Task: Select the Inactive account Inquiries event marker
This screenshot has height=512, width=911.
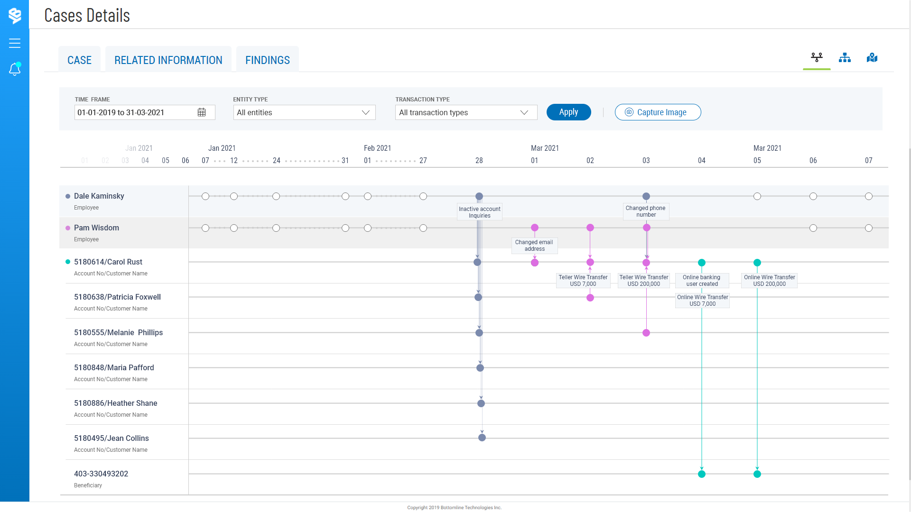Action: tap(479, 196)
